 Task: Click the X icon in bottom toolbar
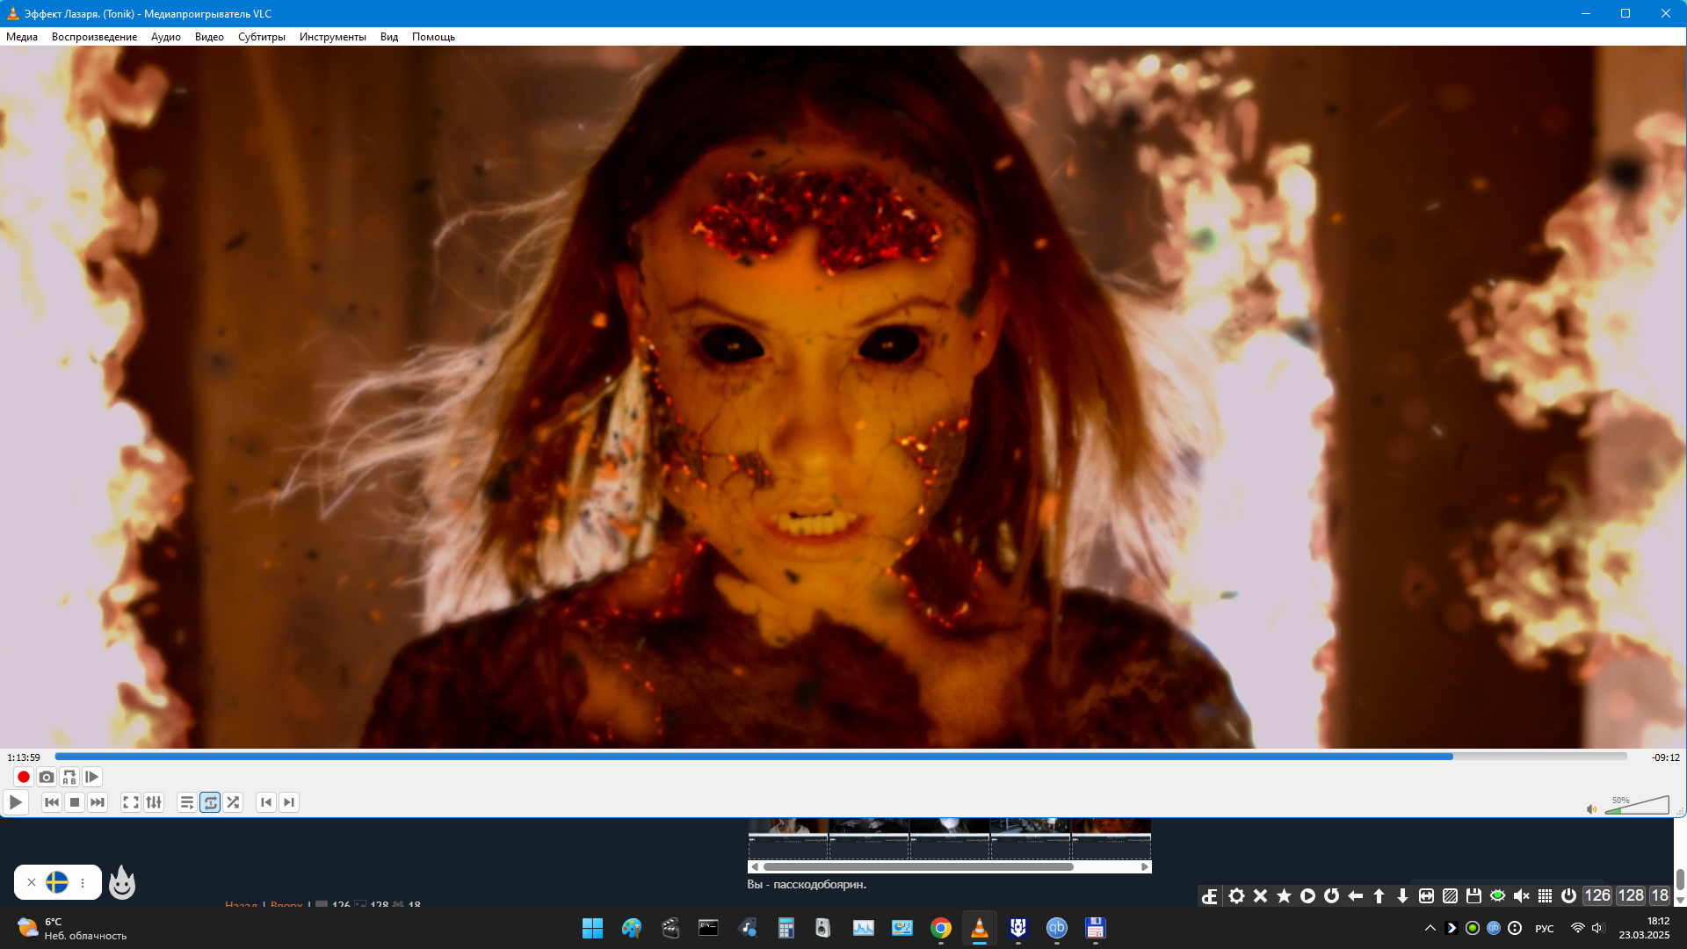(1260, 895)
